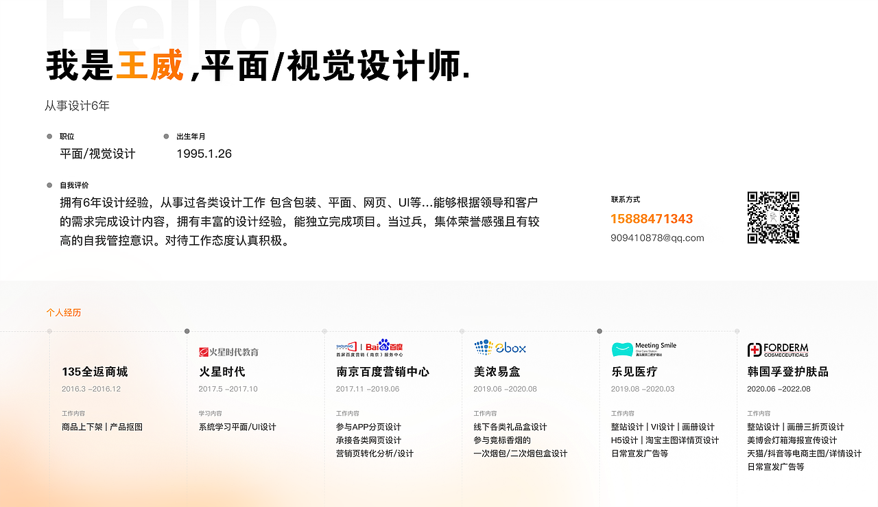The image size is (878, 507).
Task: Click 美博会灯箱海报宣传设计 line
Action: point(792,440)
